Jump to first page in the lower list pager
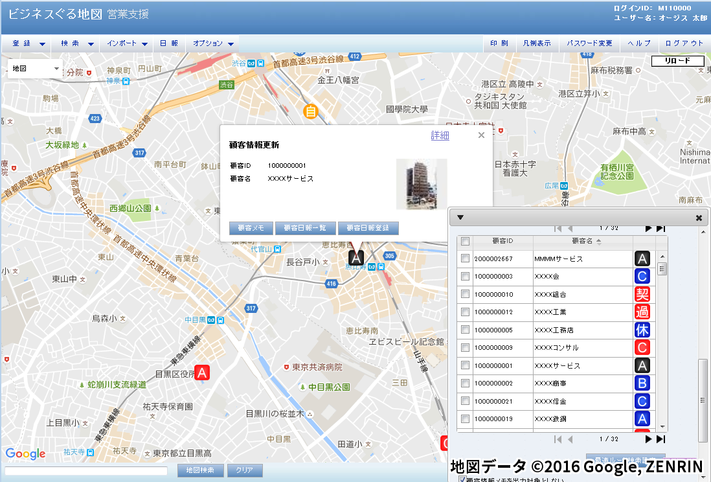The width and height of the screenshot is (711, 482). 558,439
